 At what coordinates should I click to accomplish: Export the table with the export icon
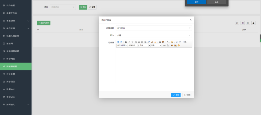coord(253,23)
